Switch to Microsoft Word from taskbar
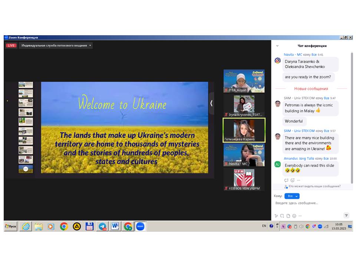This screenshot has width=356, height=267. click(x=115, y=226)
